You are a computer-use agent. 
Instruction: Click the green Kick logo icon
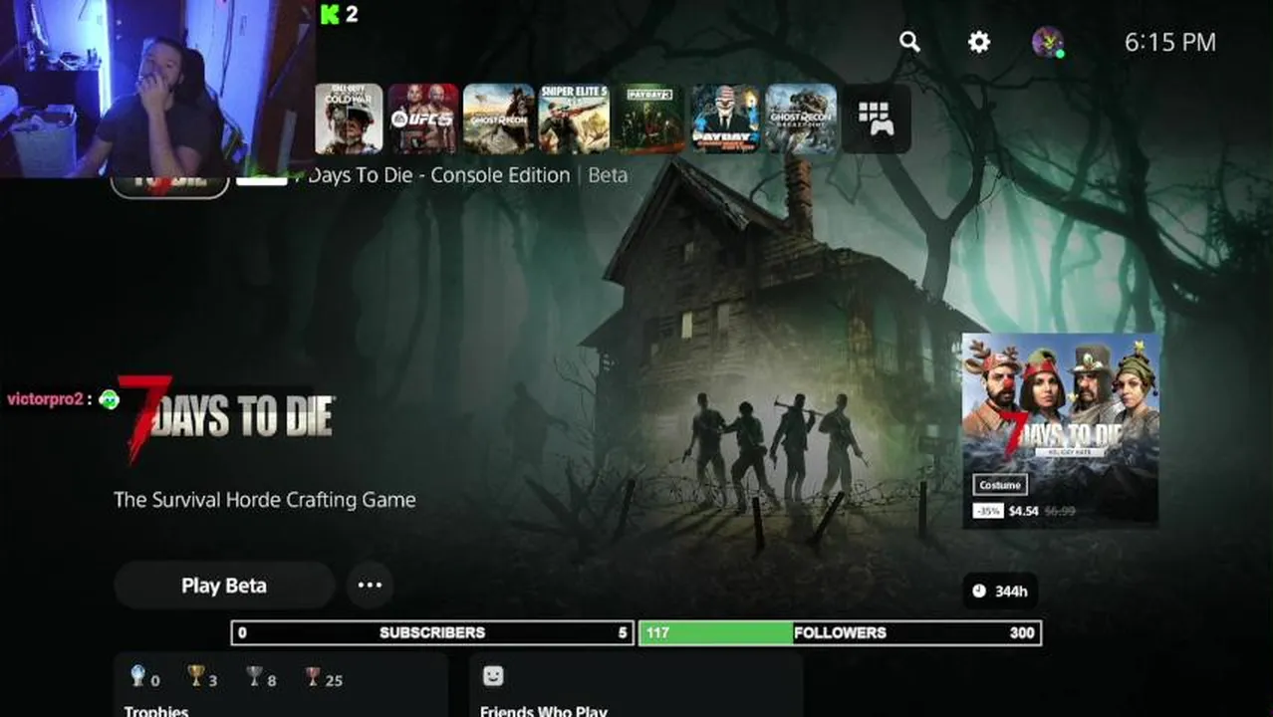point(330,15)
